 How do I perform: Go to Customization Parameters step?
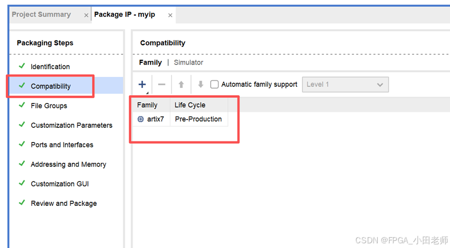(71, 125)
